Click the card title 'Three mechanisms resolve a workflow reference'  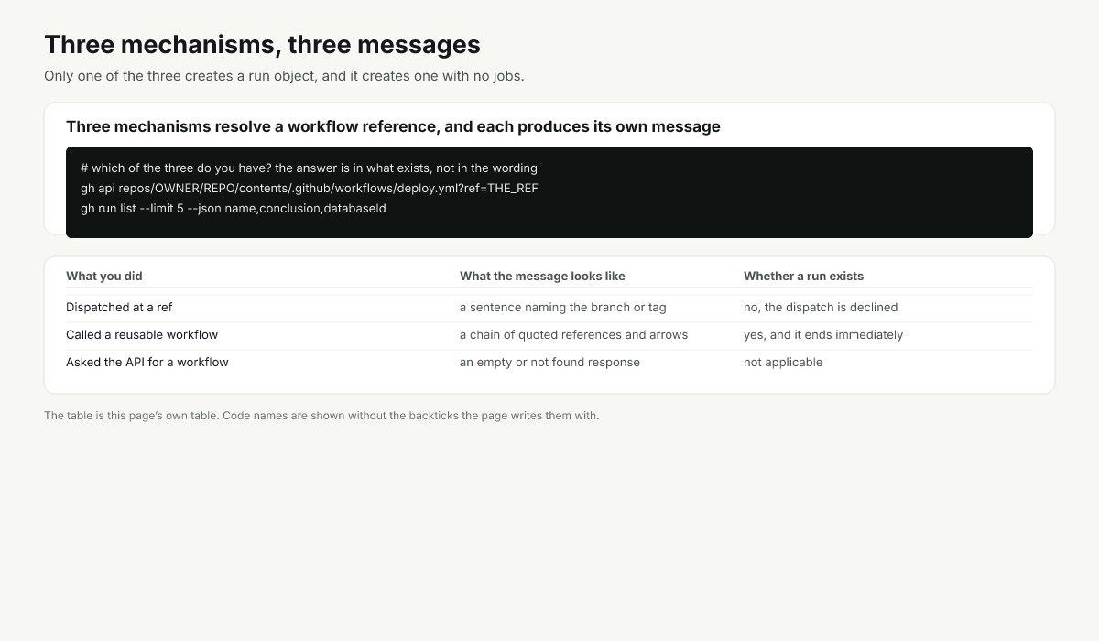point(393,126)
